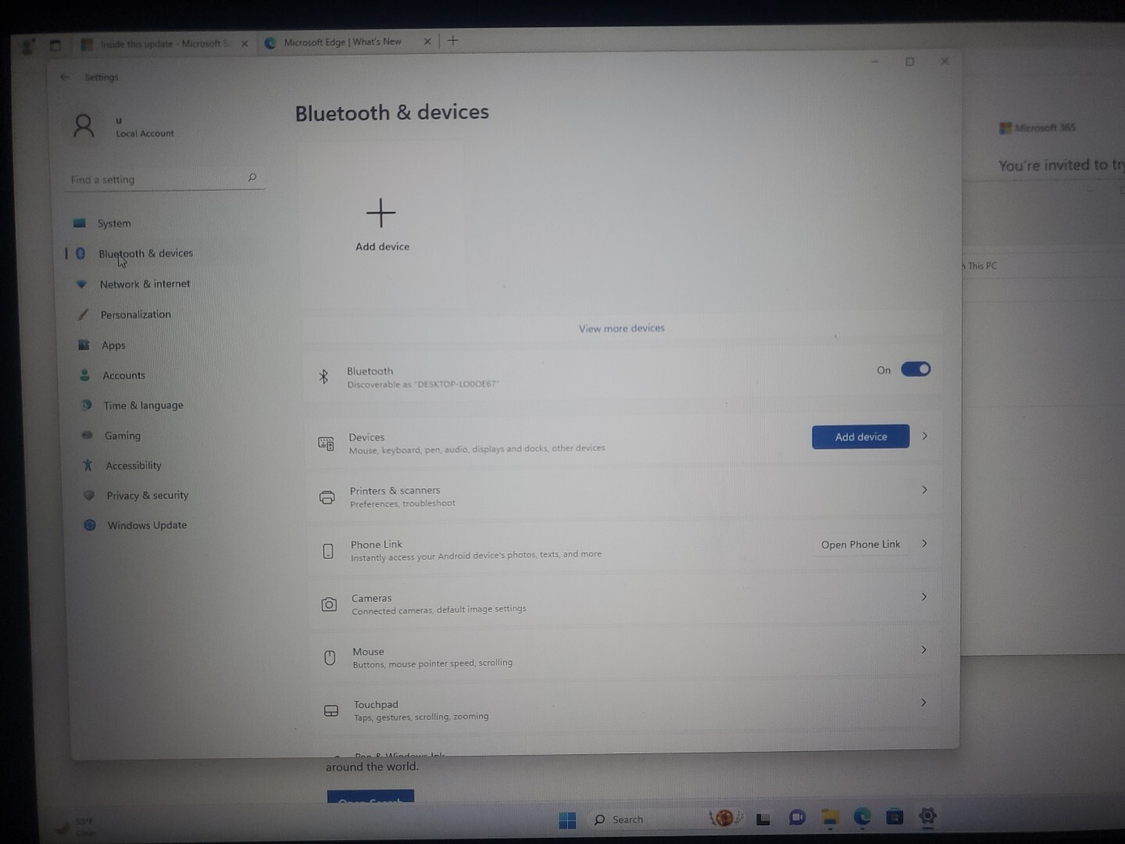This screenshot has height=844, width=1125.
Task: Click Printers & scanners row text
Action: pyautogui.click(x=395, y=491)
